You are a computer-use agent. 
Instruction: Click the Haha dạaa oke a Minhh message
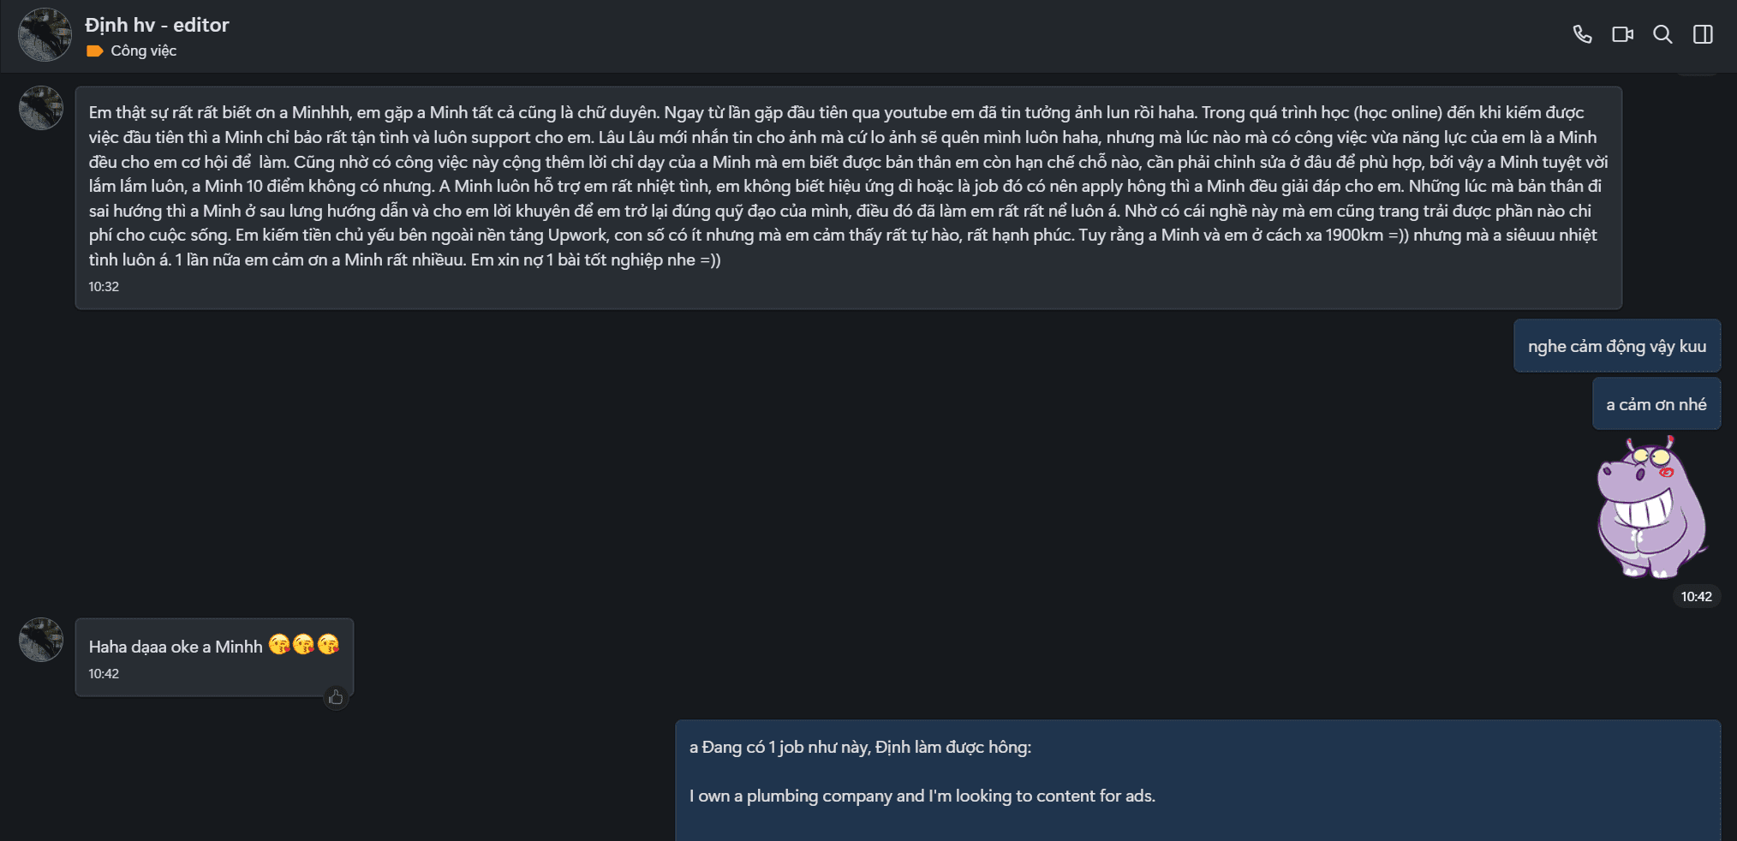(x=176, y=647)
